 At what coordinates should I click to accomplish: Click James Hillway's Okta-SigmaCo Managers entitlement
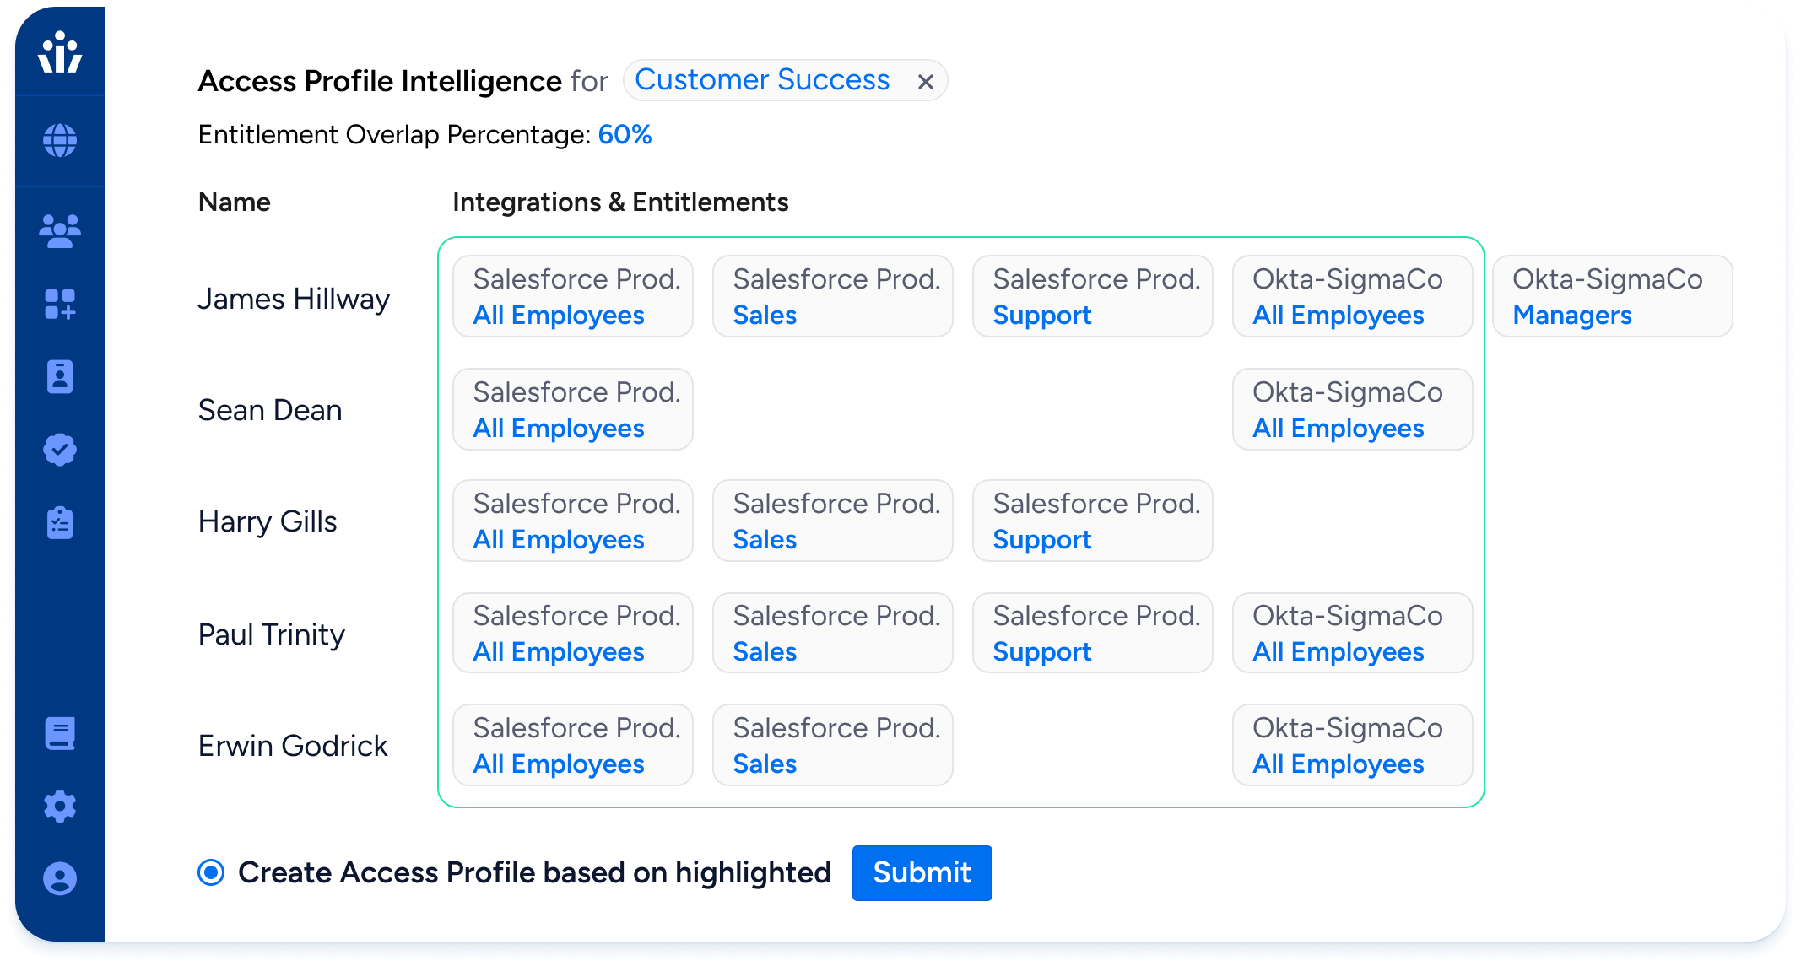click(1612, 297)
